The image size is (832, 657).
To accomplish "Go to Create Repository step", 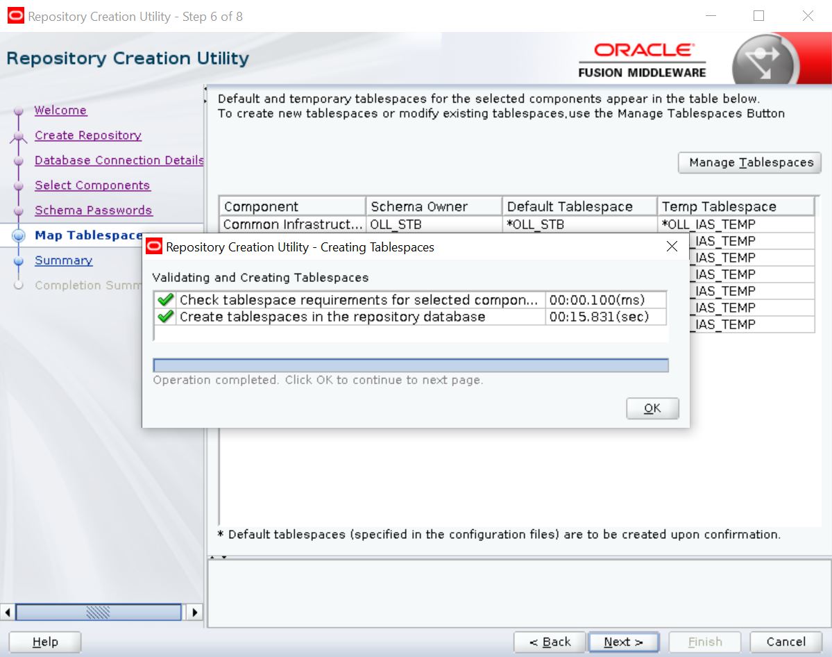I will [x=88, y=135].
